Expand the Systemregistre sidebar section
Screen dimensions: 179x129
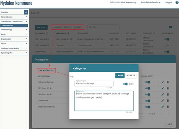[14, 53]
